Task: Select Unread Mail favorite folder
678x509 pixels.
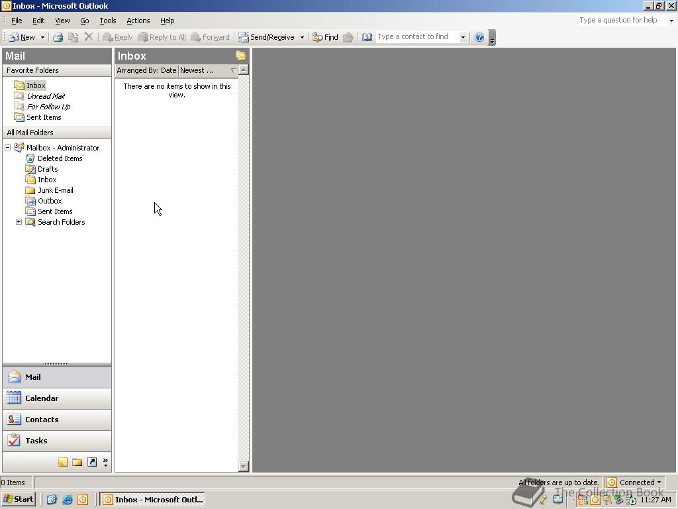Action: pyautogui.click(x=40, y=96)
